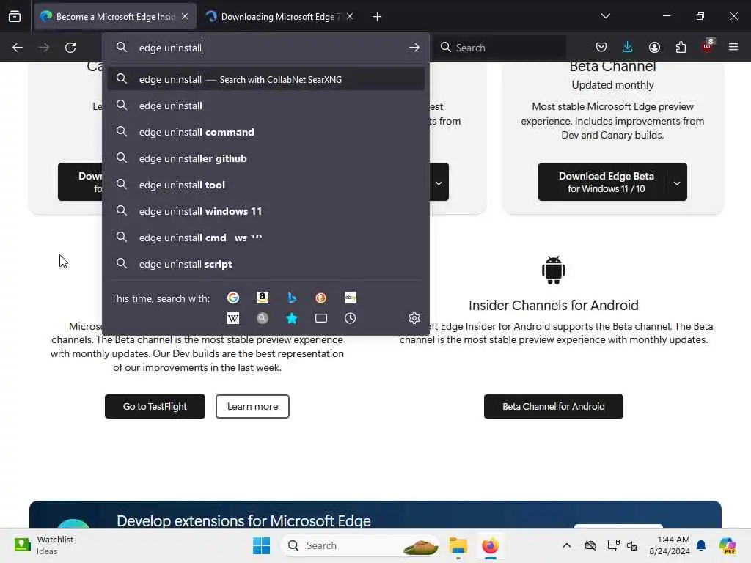Switch to Downloading Microsoft Edge tab

(x=280, y=17)
